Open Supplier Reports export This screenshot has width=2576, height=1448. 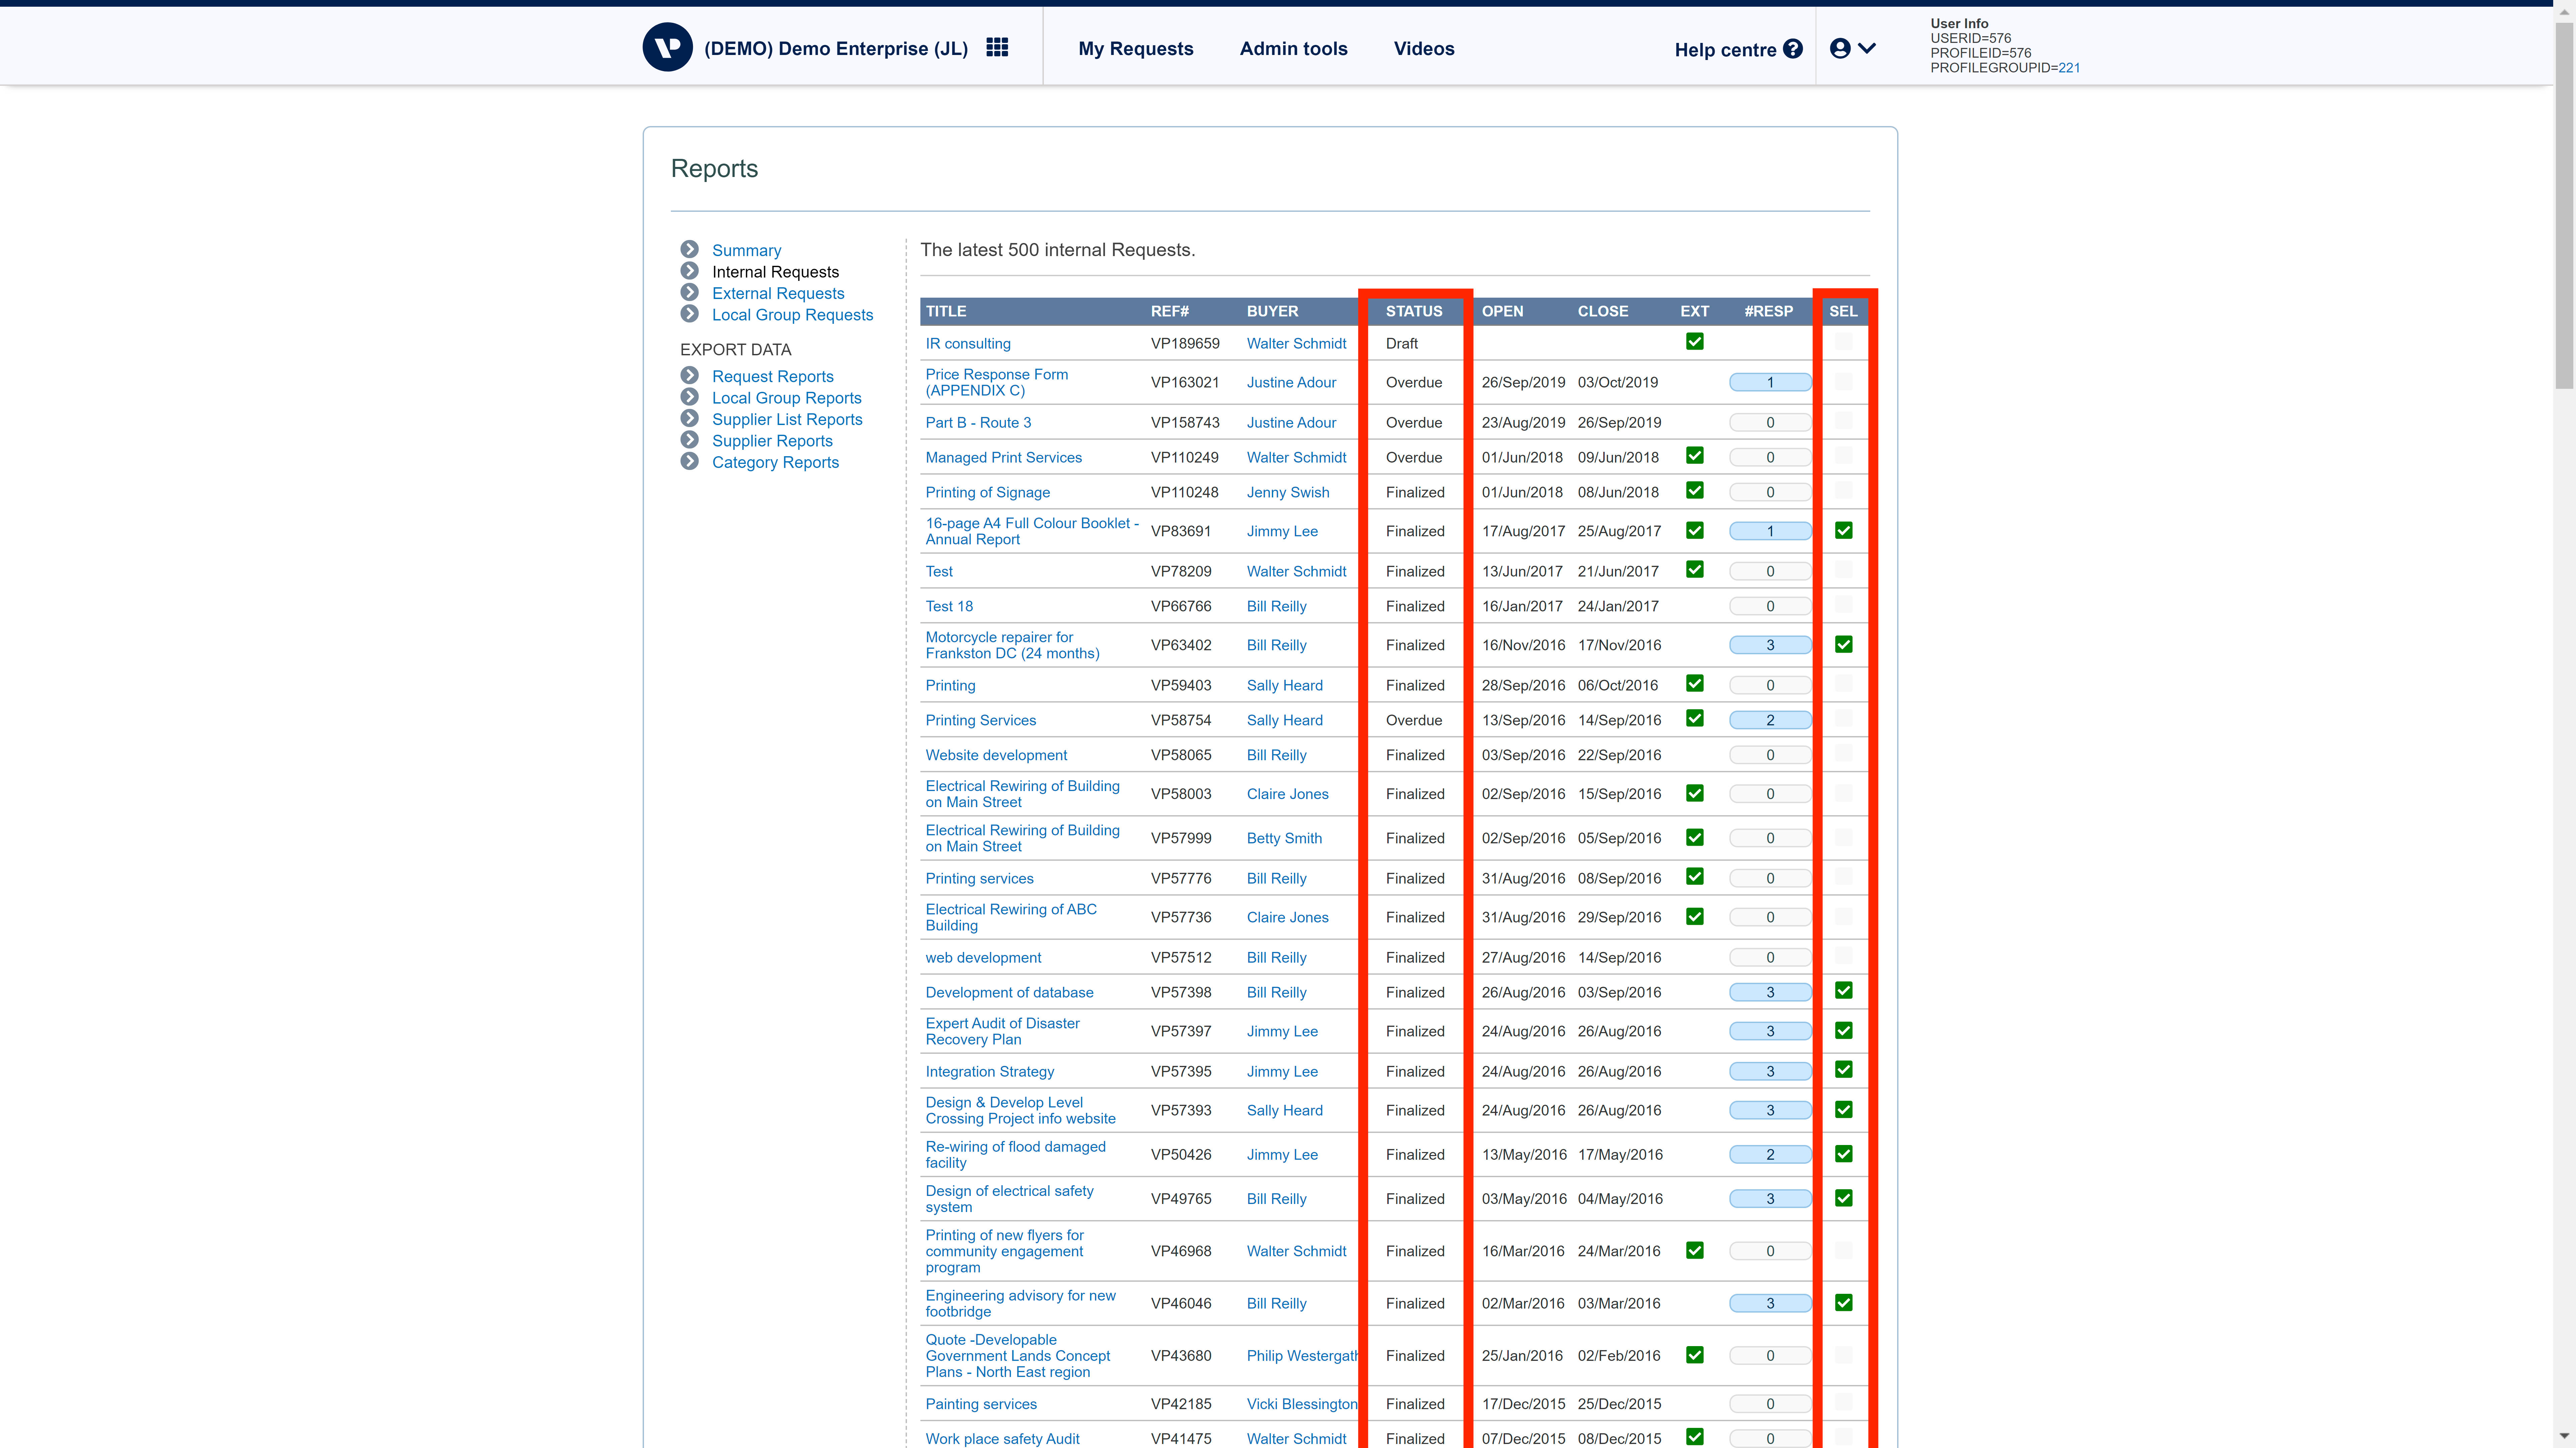(x=772, y=441)
